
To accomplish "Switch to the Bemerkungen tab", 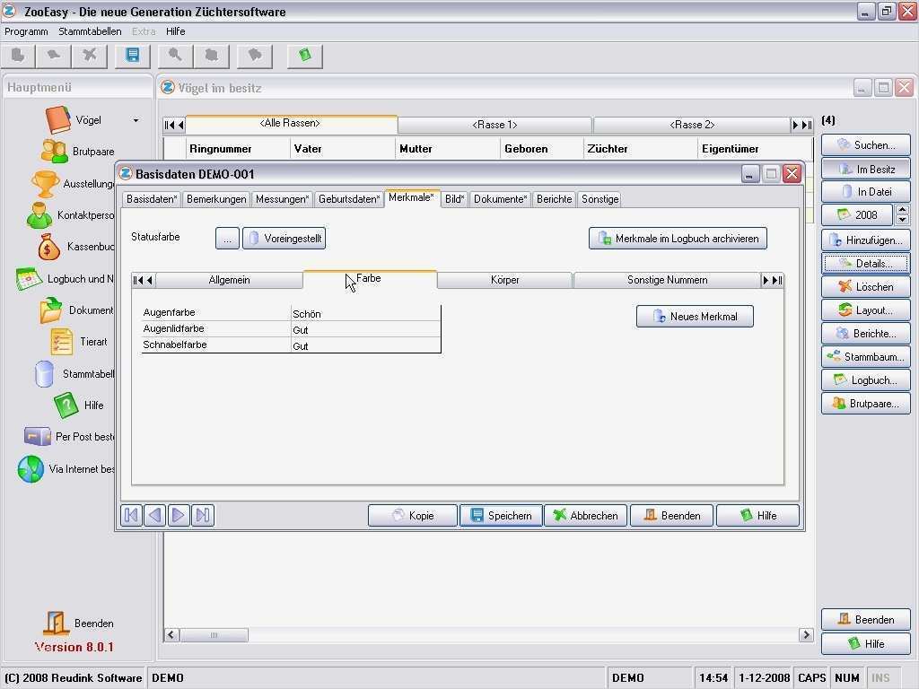I will pyautogui.click(x=216, y=199).
